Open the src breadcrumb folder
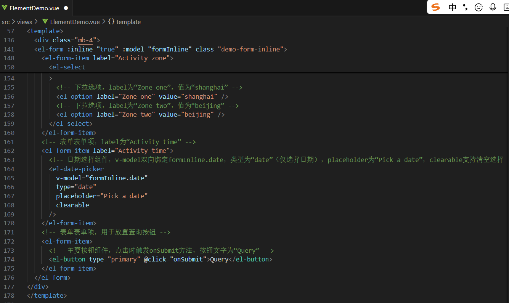509x303 pixels. [6, 22]
